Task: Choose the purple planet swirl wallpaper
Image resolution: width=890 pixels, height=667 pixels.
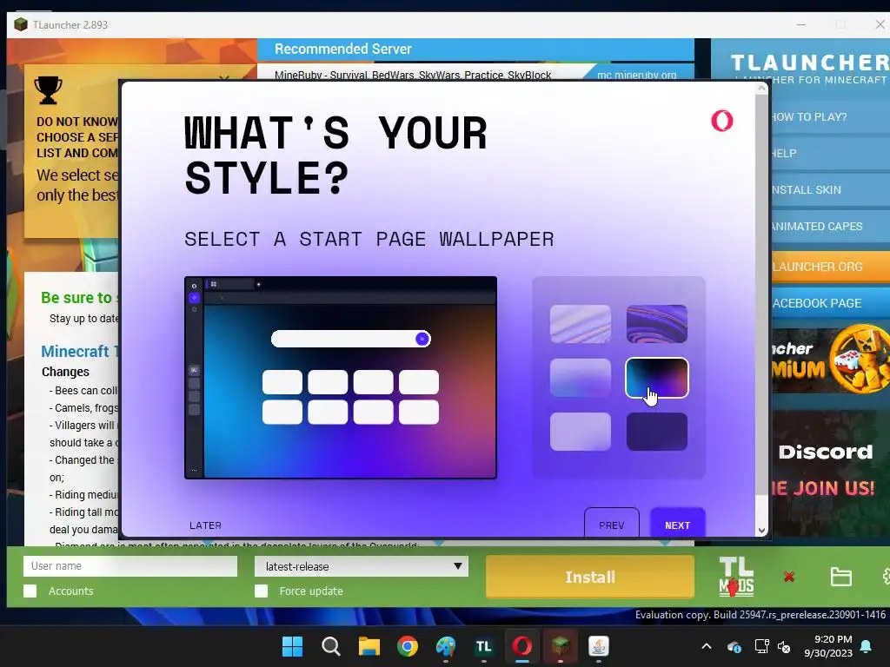Action: [x=657, y=324]
